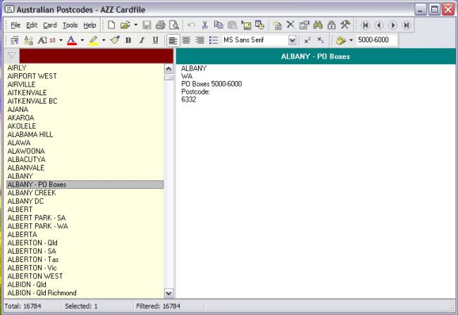Click the font settings Aa icon
The image size is (458, 315).
(x=28, y=40)
